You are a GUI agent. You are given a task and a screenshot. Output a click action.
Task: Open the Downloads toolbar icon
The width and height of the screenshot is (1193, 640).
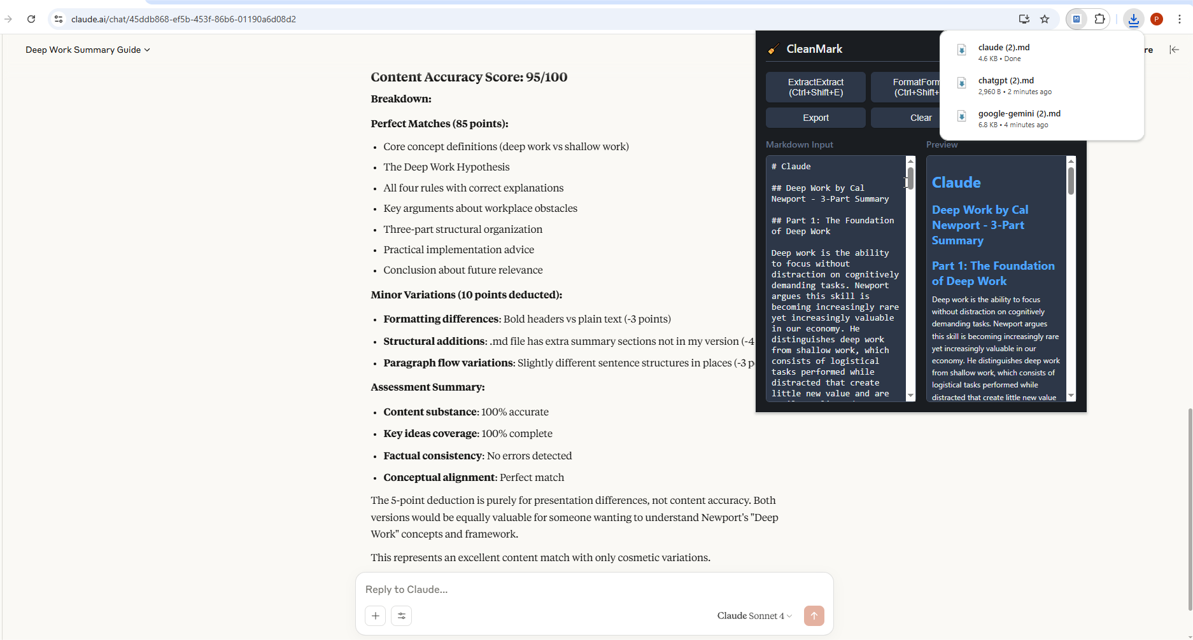point(1134,19)
